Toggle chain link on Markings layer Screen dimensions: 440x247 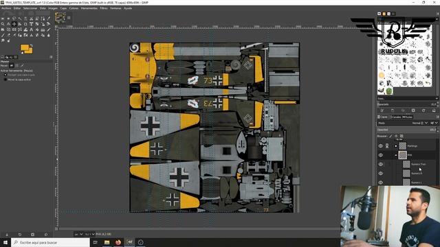(x=387, y=146)
